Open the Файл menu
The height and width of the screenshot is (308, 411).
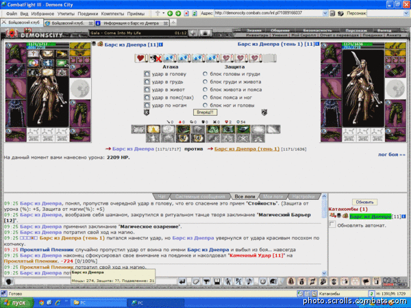point(11,14)
